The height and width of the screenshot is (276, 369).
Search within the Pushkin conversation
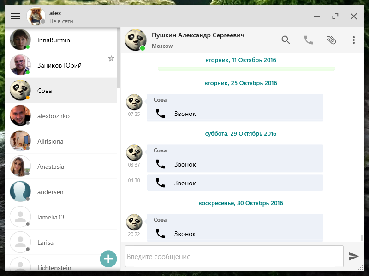(x=286, y=40)
